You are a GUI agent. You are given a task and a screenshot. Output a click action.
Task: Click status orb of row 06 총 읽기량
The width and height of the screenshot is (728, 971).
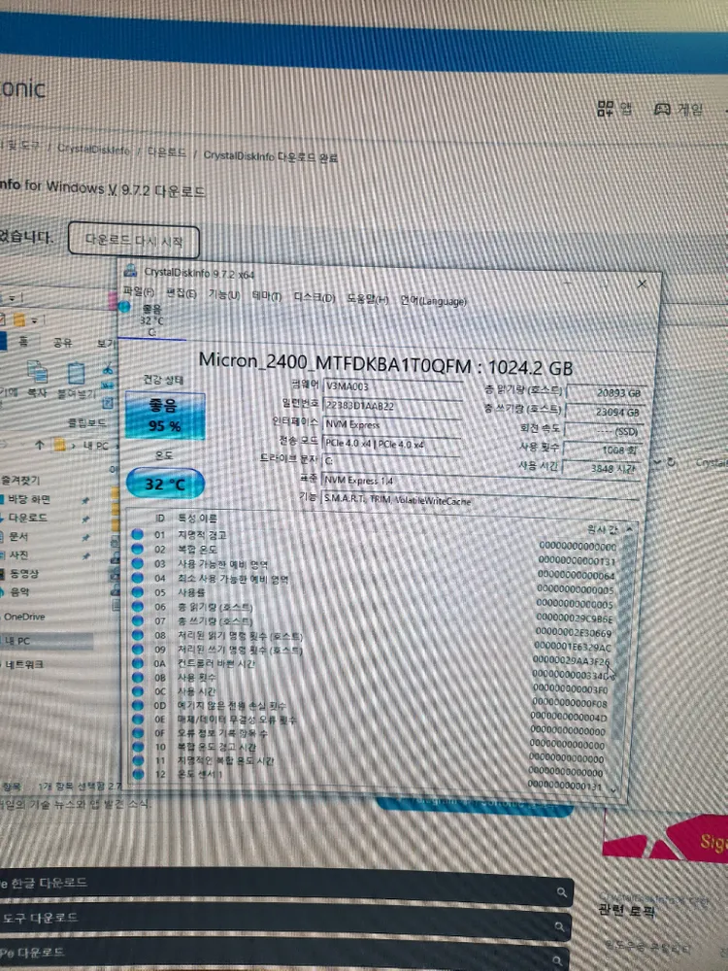tap(138, 606)
